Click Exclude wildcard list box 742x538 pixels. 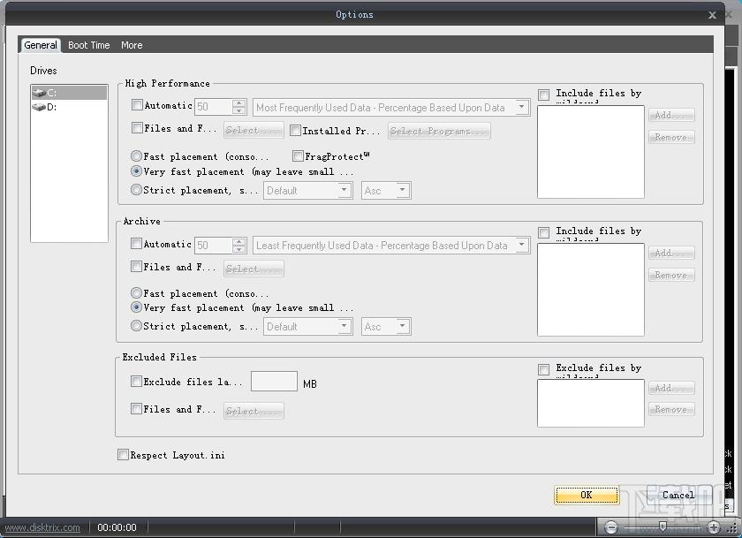[x=591, y=403]
